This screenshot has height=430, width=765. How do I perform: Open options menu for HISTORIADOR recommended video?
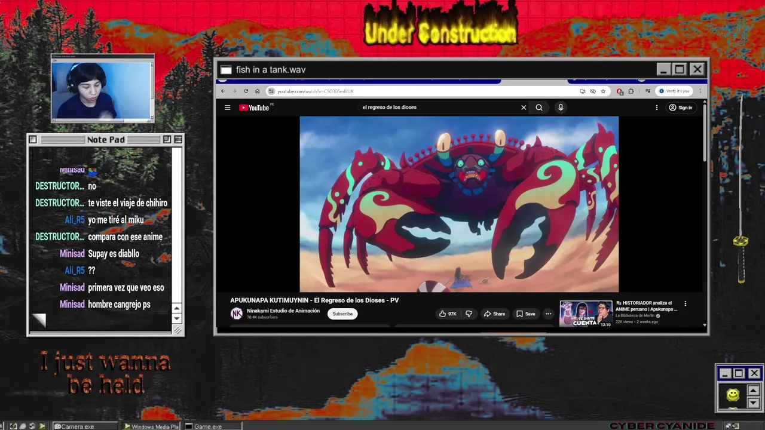686,303
